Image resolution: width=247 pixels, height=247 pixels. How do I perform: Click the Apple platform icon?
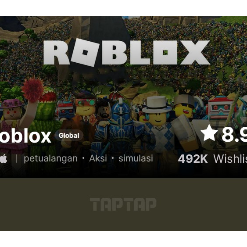pos(4,158)
